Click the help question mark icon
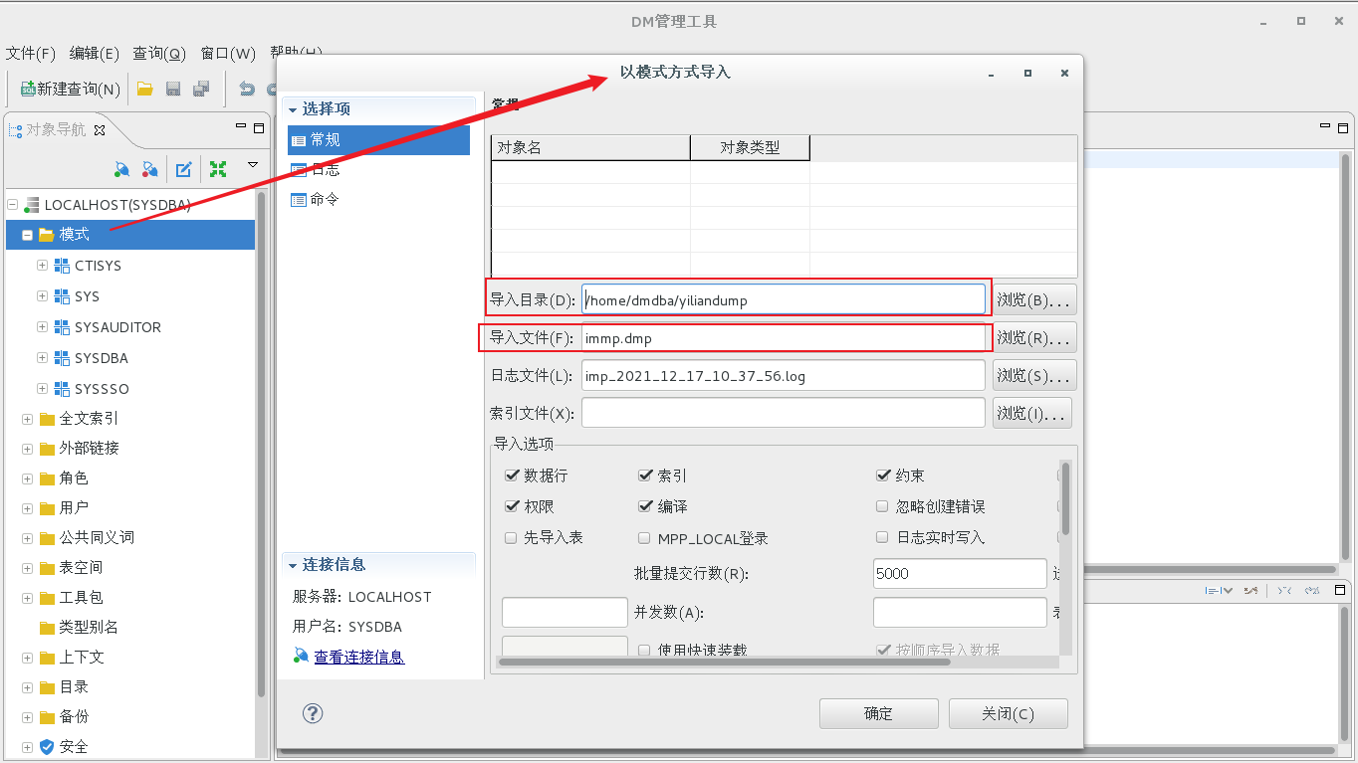The height and width of the screenshot is (763, 1358). click(x=313, y=713)
